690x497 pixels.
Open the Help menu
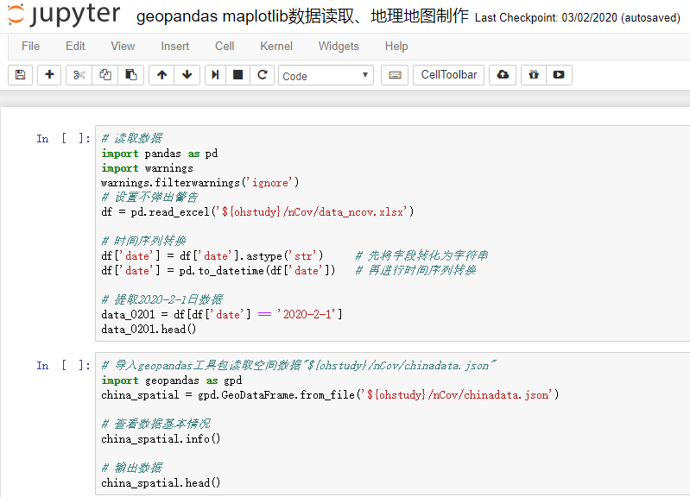point(396,47)
